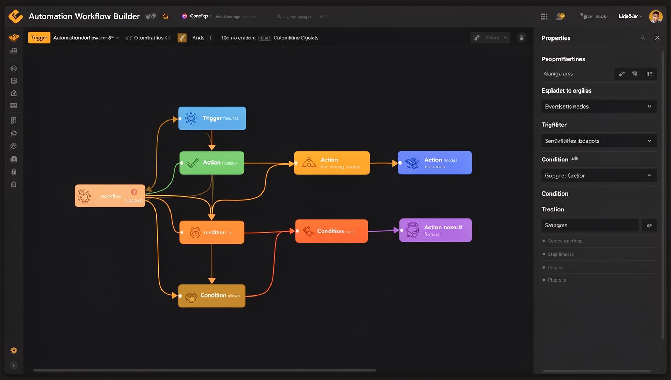The height and width of the screenshot is (380, 671).
Task: Select the Rarpios option bullet
Action: 544,267
